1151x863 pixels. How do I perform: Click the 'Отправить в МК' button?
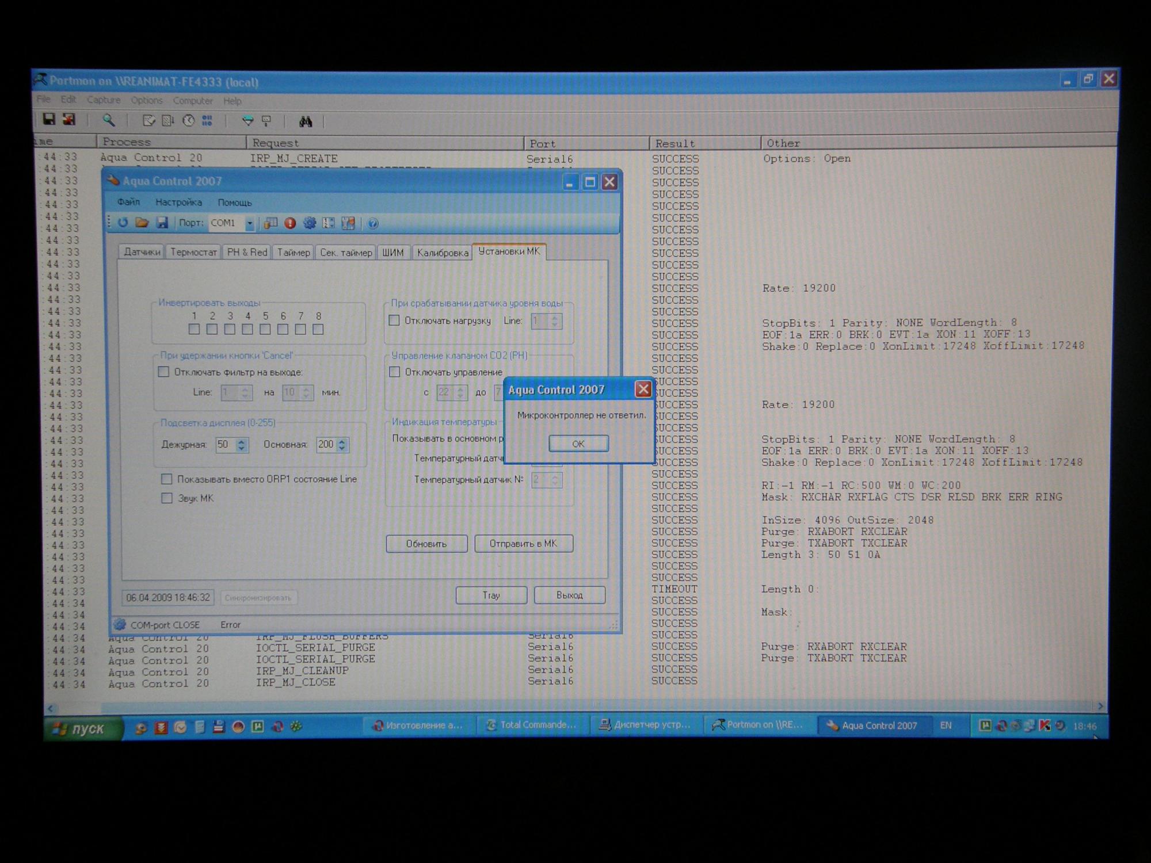tap(523, 544)
